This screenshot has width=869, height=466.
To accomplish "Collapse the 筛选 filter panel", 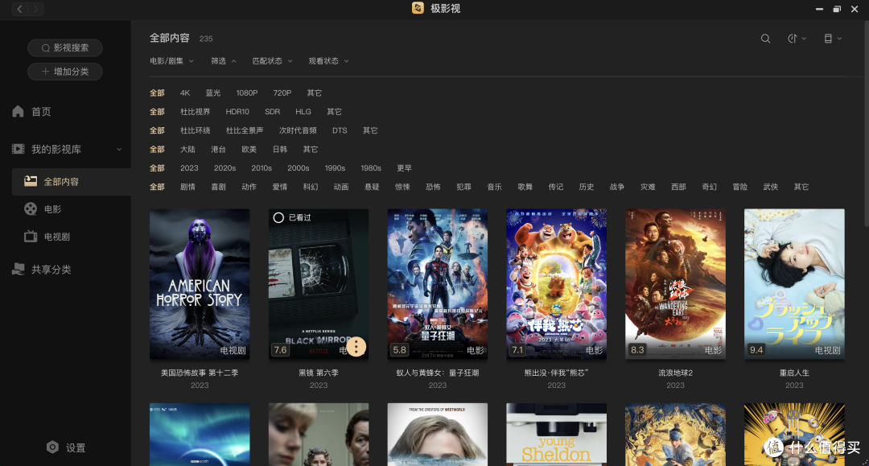I will coord(224,61).
